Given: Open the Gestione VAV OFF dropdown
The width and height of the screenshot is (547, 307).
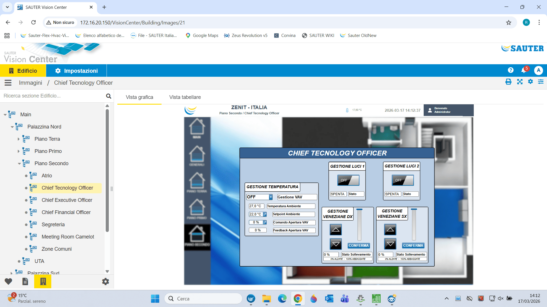Looking at the screenshot, I should coord(260,197).
